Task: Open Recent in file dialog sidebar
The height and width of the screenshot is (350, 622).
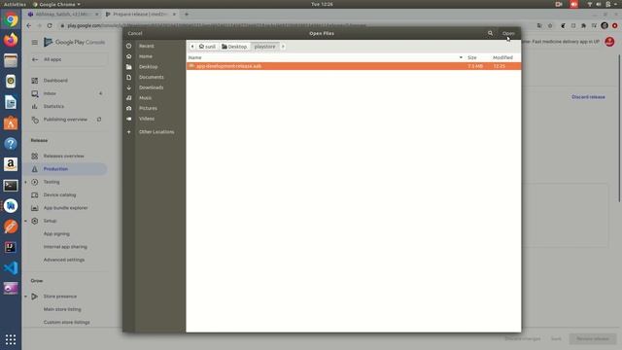Action: 146,46
